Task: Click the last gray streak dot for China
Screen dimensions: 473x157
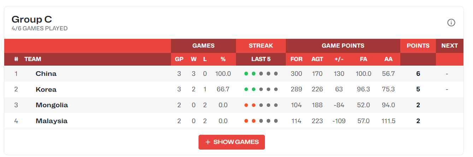Action: (276, 74)
